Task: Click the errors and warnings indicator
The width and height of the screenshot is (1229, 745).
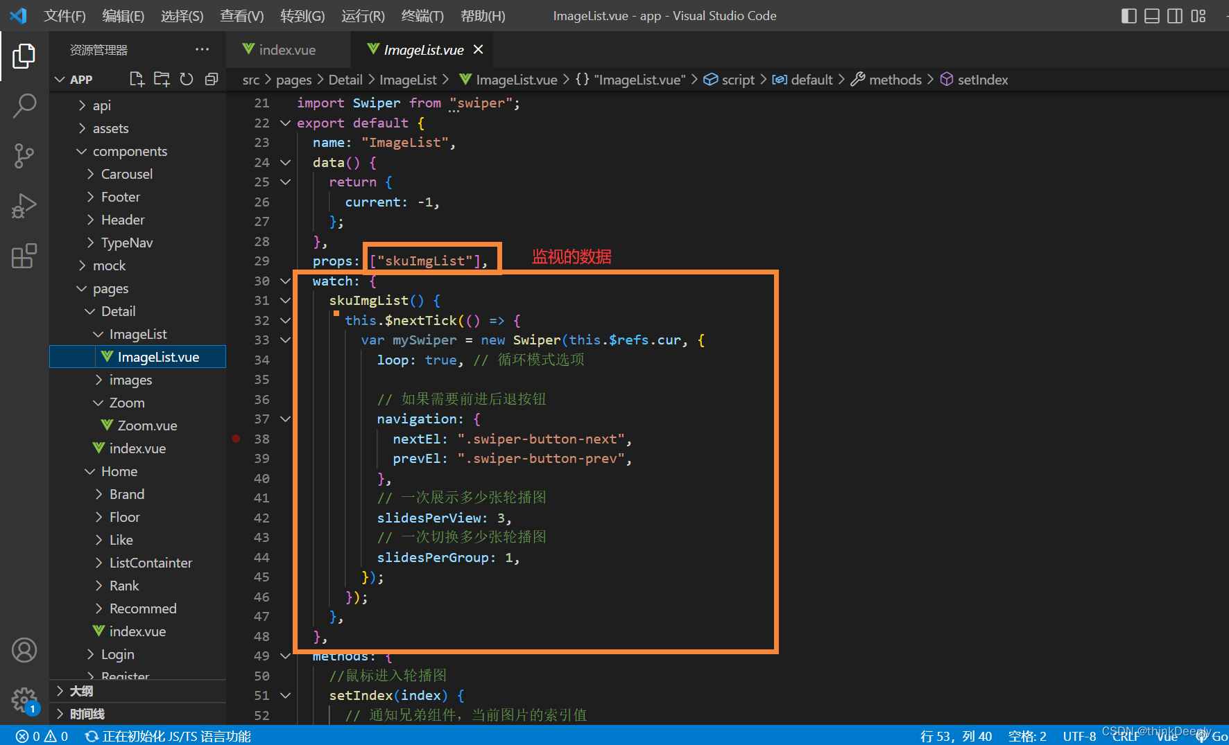Action: click(x=40, y=736)
